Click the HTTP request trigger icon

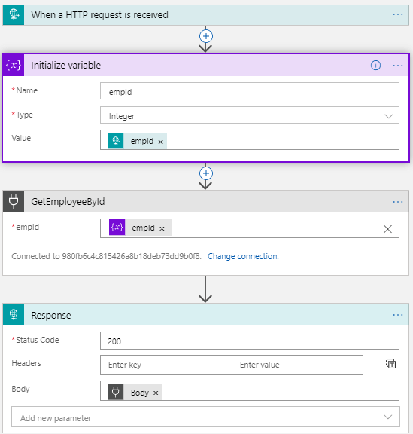(x=14, y=14)
